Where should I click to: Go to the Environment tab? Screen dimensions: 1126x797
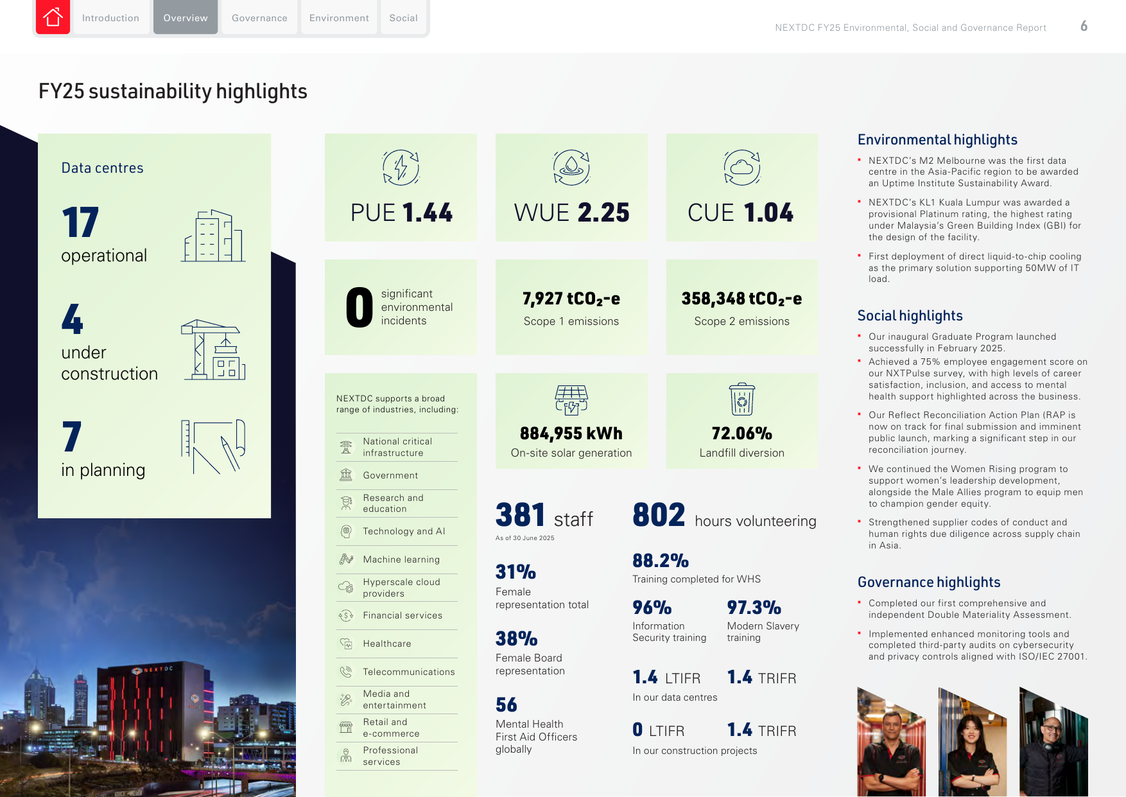(x=339, y=17)
